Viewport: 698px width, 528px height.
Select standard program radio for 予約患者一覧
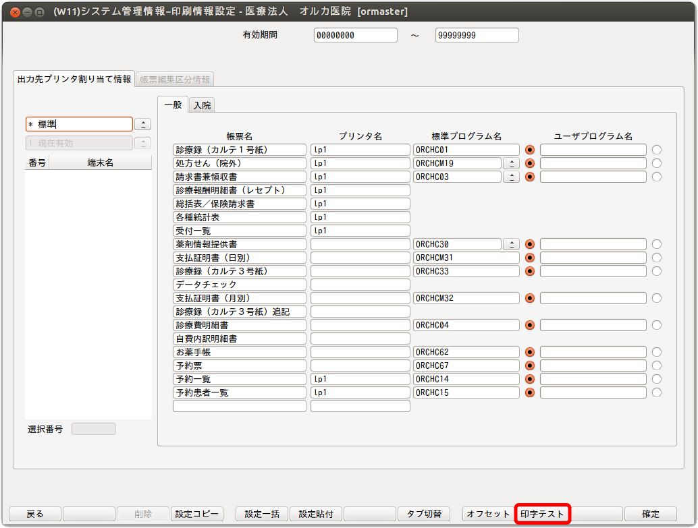click(x=529, y=392)
